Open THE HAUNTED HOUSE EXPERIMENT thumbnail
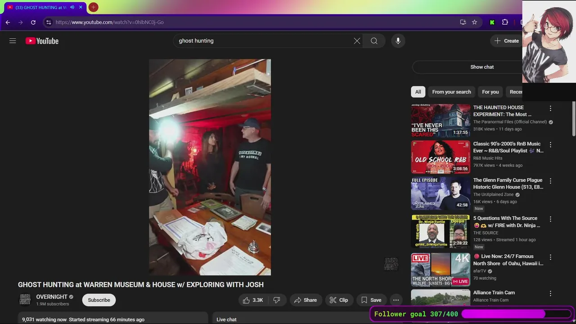Image resolution: width=576 pixels, height=324 pixels. pos(441,120)
